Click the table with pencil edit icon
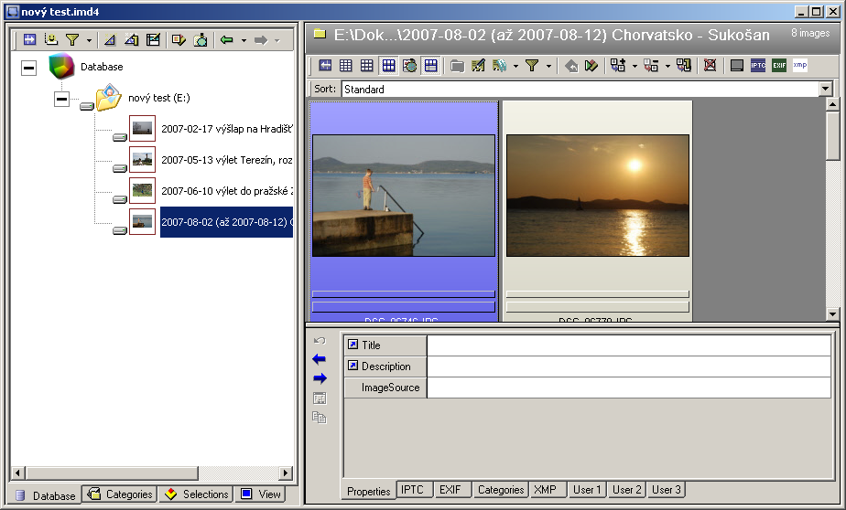This screenshot has width=846, height=510. coord(153,39)
